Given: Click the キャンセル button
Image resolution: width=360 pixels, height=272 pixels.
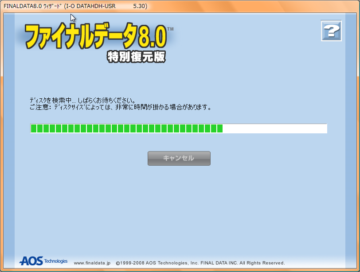Looking at the screenshot, I should pyautogui.click(x=179, y=158).
